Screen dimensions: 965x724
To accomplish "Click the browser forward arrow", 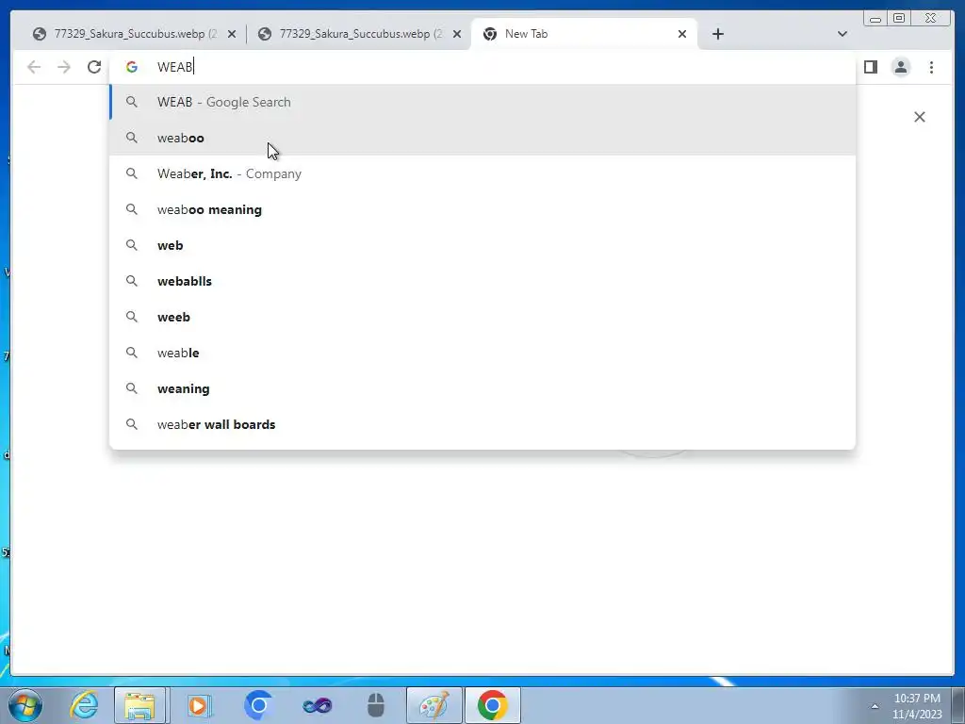I will (x=64, y=67).
